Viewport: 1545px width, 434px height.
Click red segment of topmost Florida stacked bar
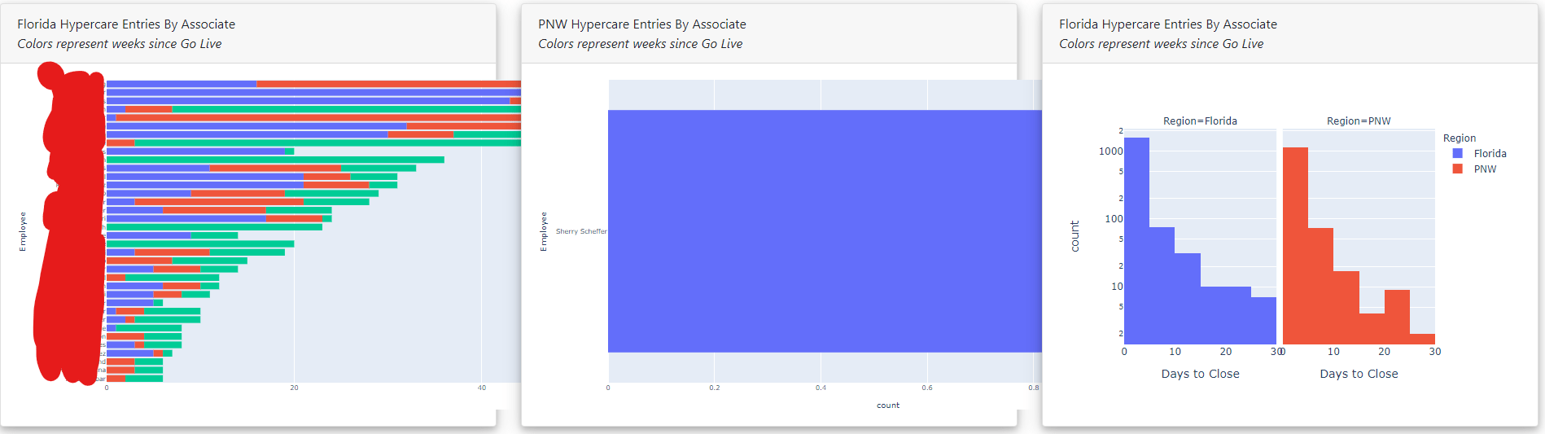pyautogui.click(x=388, y=84)
